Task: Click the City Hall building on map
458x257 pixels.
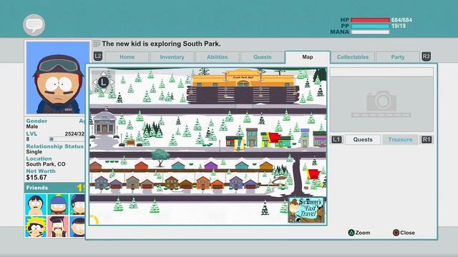Action: (104, 123)
